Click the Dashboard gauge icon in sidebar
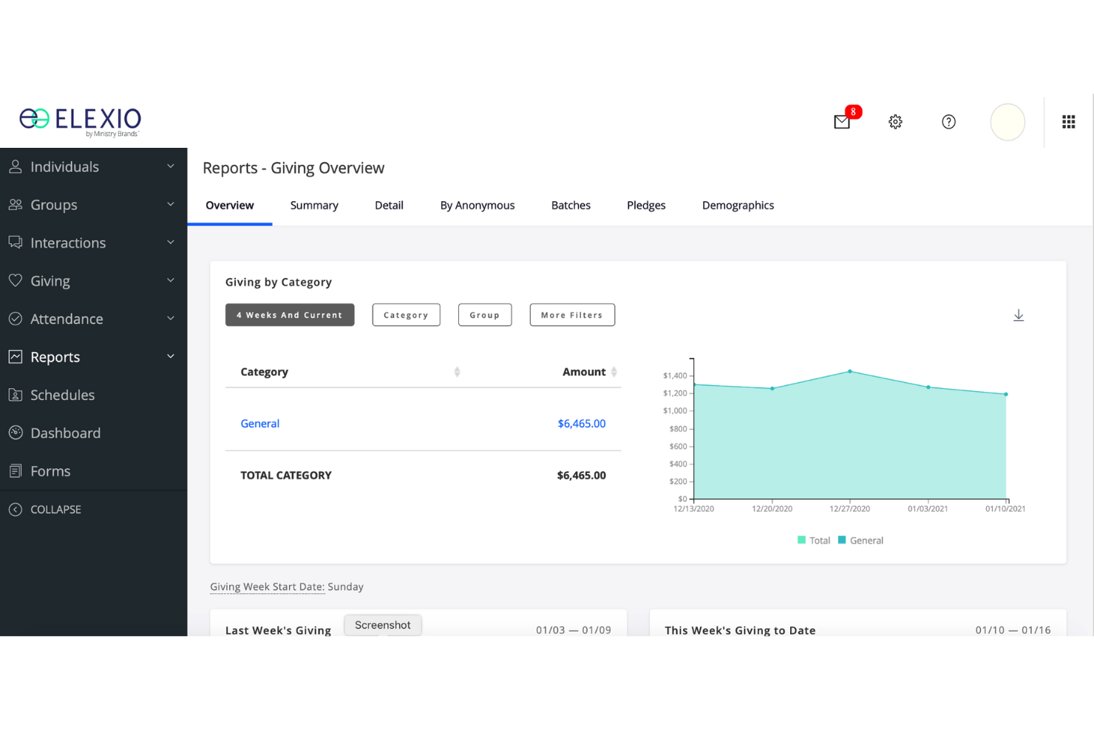The height and width of the screenshot is (730, 1094). click(x=15, y=433)
